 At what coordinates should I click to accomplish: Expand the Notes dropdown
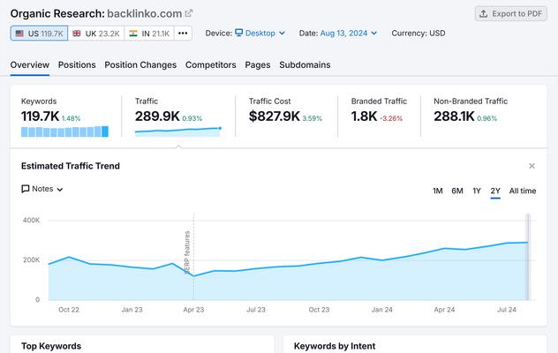click(42, 189)
